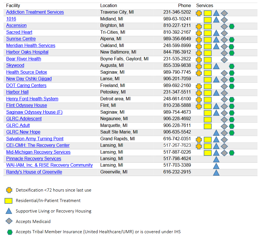Follow the Flint Odyssey House link
The height and width of the screenshot is (242, 260).
coord(27,105)
